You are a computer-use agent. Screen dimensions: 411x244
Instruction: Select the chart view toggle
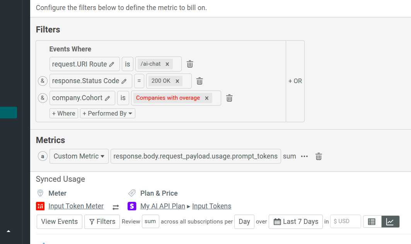click(391, 222)
